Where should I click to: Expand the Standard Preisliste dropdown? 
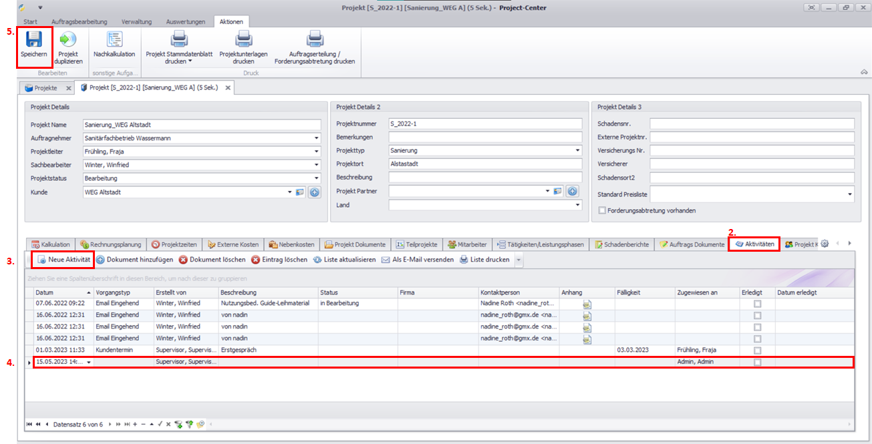tap(849, 195)
